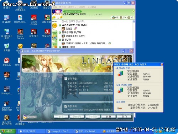The image size is (178, 134).
Task: Launch the Knight OnLine shortcut
Action: [x=20, y=34]
